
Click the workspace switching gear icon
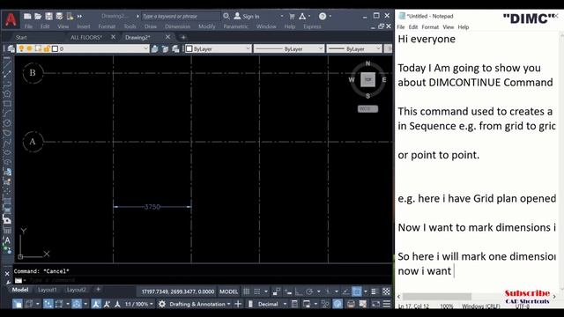[x=162, y=304]
